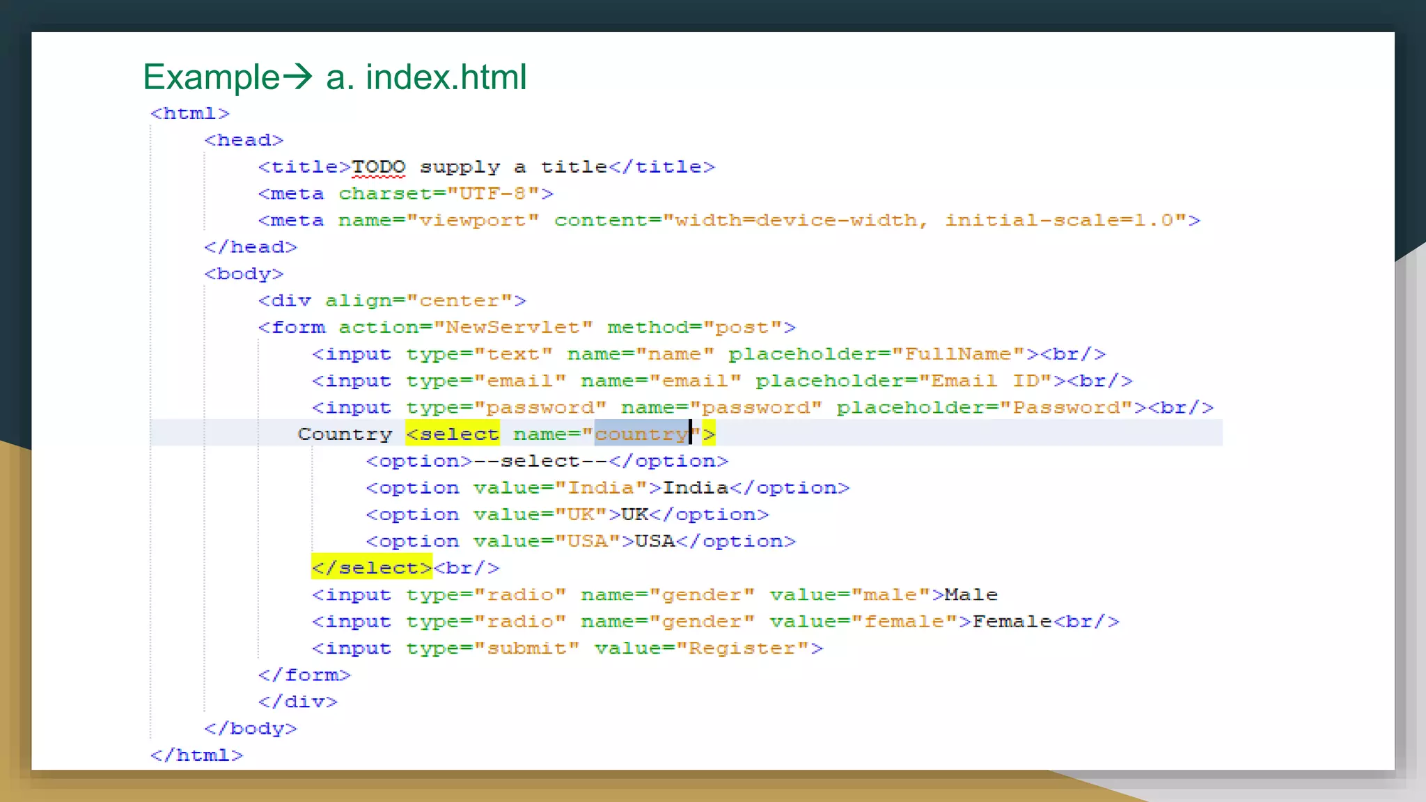
Task: Click the FullName placeholder input line
Action: [707, 354]
